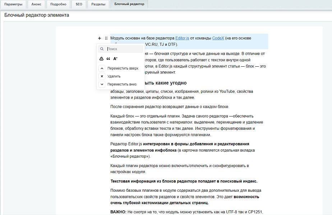Image resolution: width=332 pixels, height=215 pixels.
Task: Convert block to heading via A icon
Action: tap(115, 58)
